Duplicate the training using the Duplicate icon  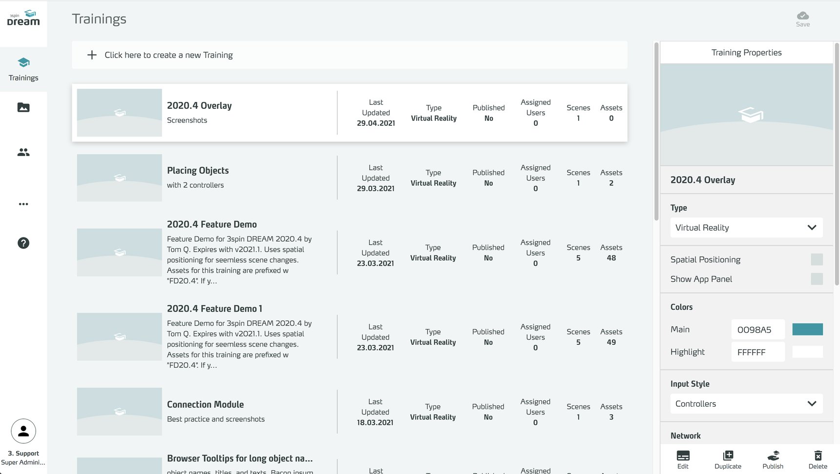pos(727,458)
